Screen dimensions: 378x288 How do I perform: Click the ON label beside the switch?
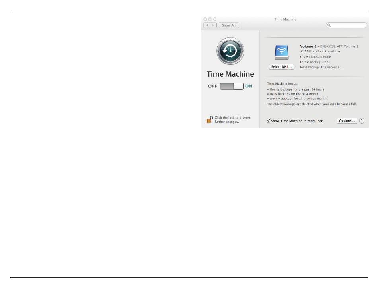pyautogui.click(x=249, y=86)
